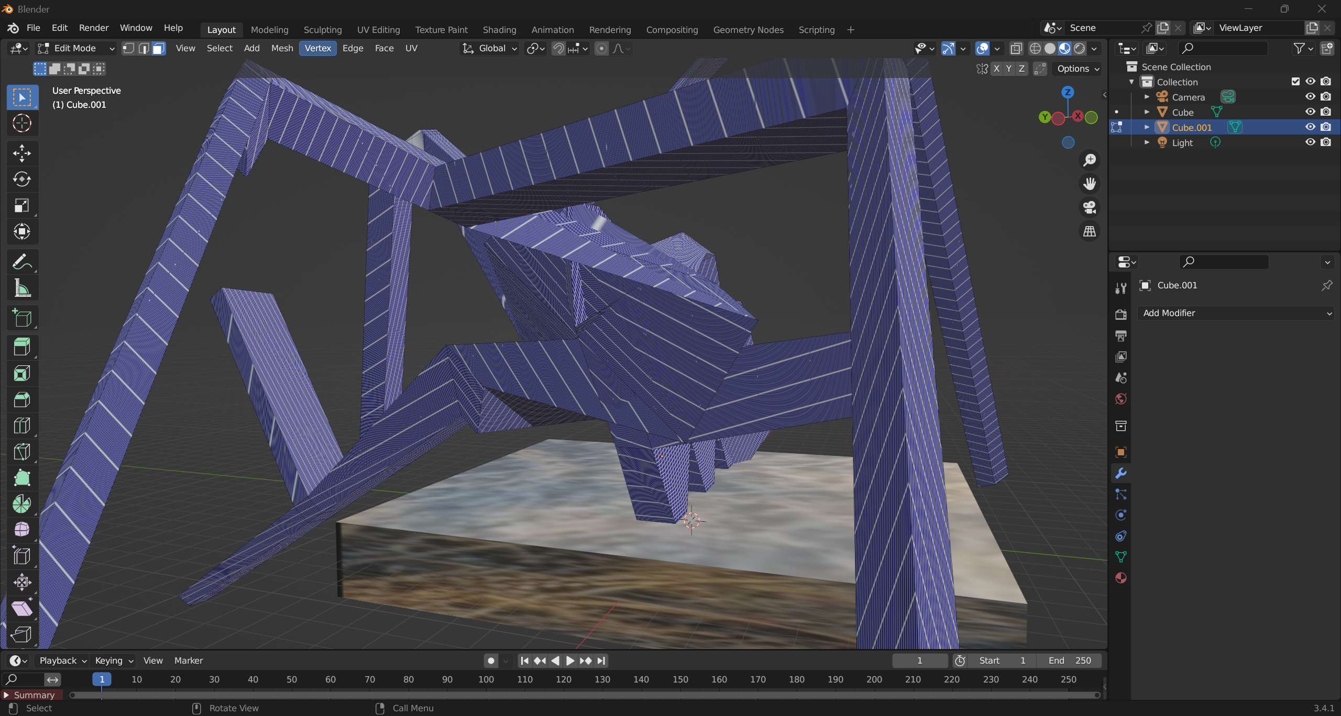The height and width of the screenshot is (716, 1341).
Task: Select the Move tool in the toolbar
Action: click(x=21, y=153)
